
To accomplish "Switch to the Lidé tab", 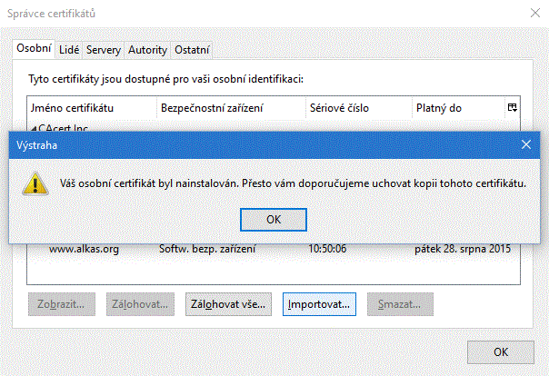I will point(69,49).
